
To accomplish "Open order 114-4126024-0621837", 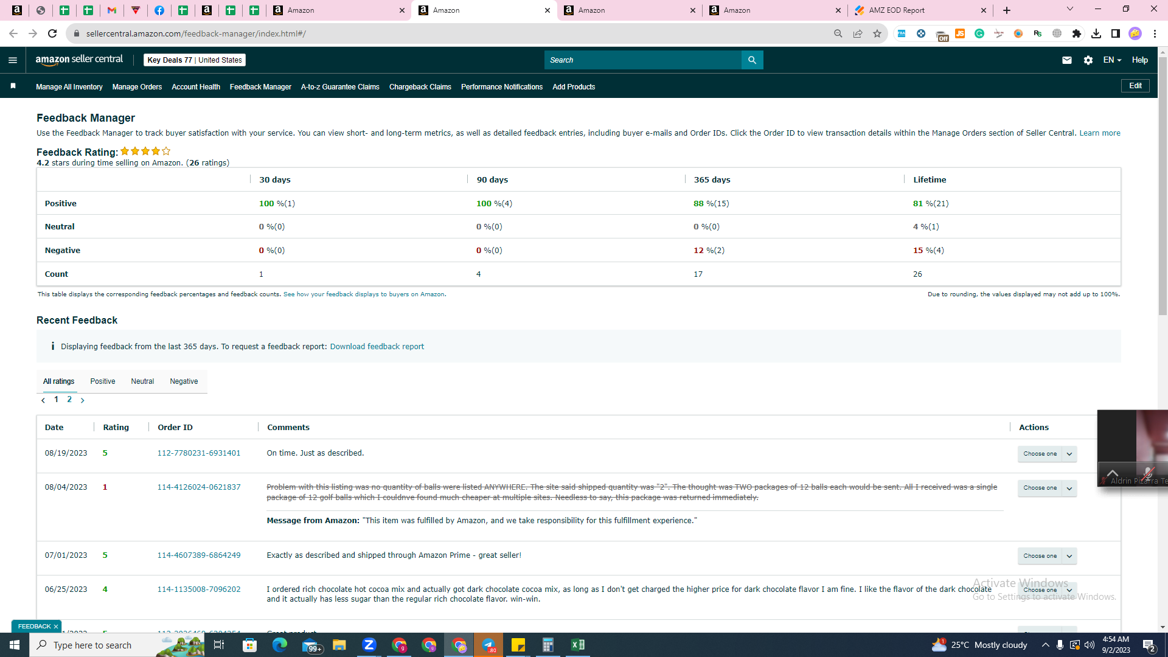I will click(199, 487).
